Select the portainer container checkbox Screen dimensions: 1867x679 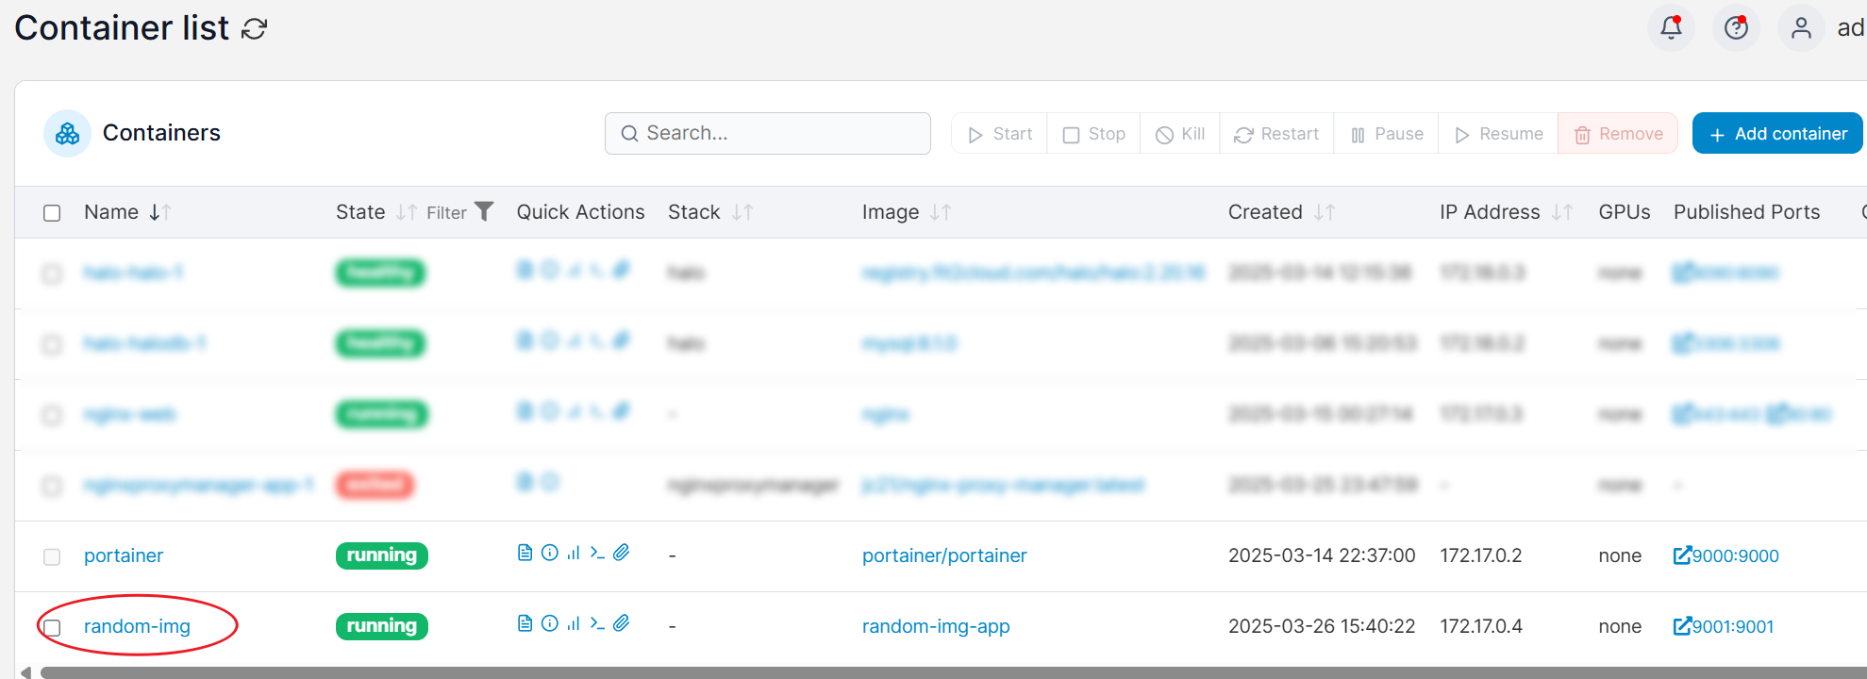click(52, 557)
